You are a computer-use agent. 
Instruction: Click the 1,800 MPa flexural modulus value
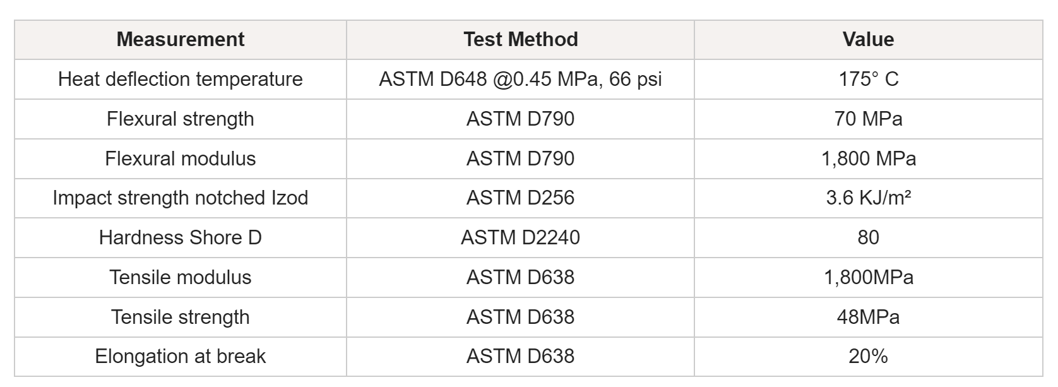[x=868, y=159]
